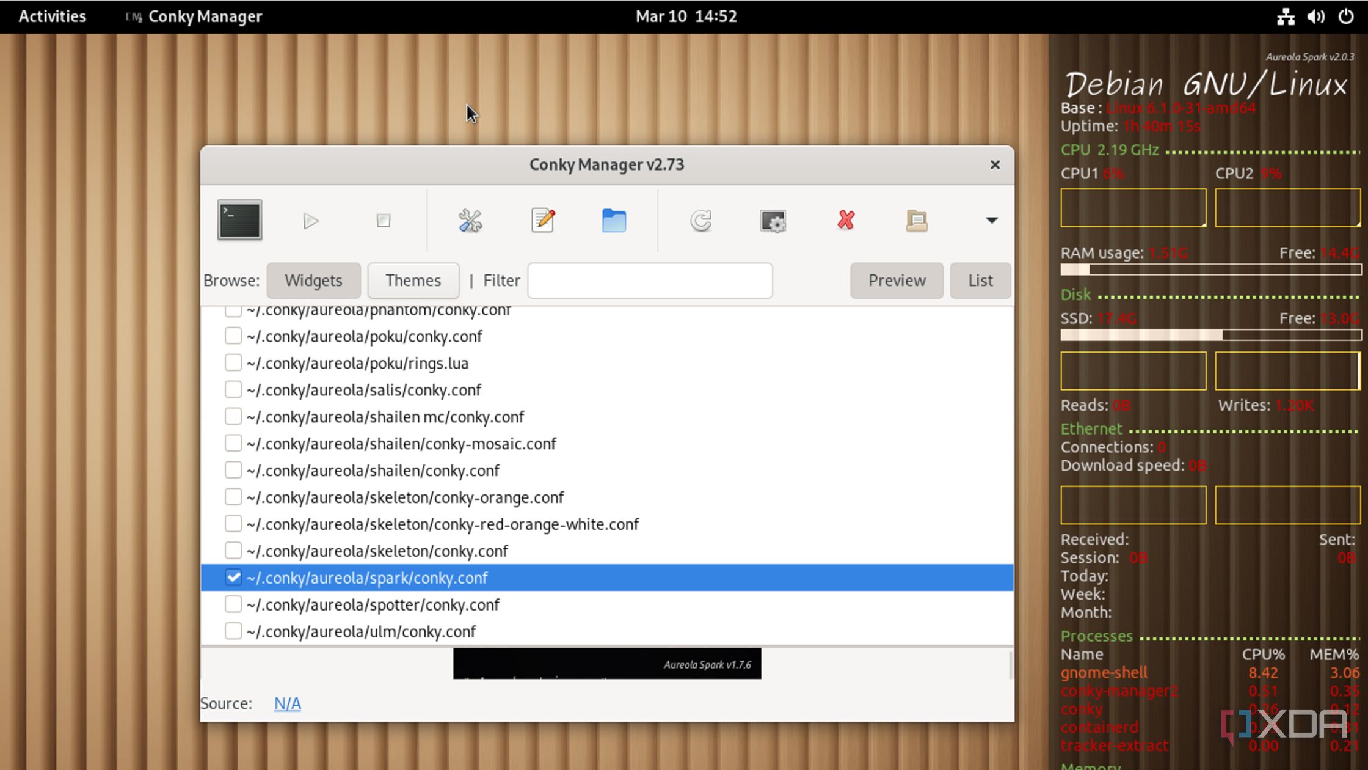Open the N/A source link
Image resolution: width=1368 pixels, height=770 pixels.
[287, 703]
